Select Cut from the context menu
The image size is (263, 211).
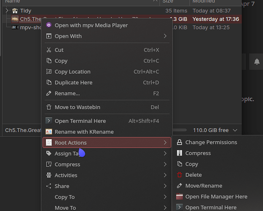click(x=107, y=50)
